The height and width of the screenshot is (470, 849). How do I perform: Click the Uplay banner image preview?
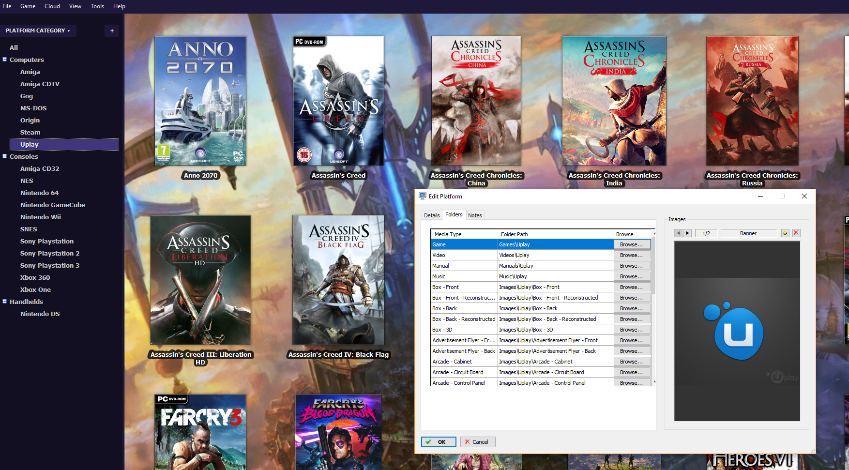click(x=737, y=331)
